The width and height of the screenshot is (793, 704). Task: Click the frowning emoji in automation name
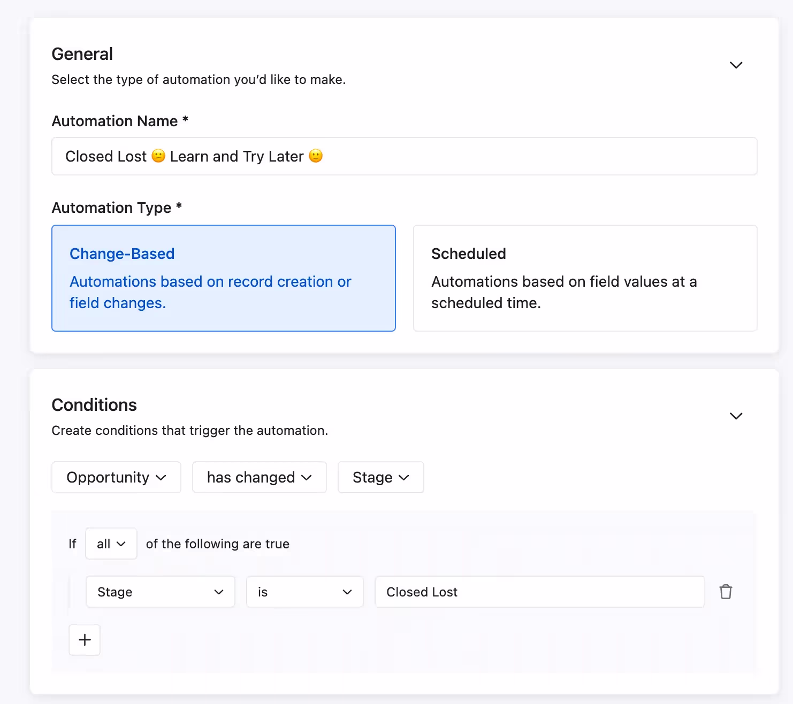click(x=158, y=156)
